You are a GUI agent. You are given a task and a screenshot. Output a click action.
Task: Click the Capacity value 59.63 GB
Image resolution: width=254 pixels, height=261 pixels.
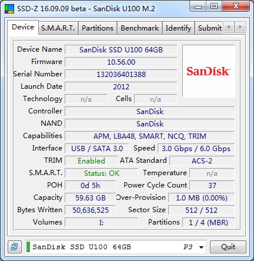(91, 198)
